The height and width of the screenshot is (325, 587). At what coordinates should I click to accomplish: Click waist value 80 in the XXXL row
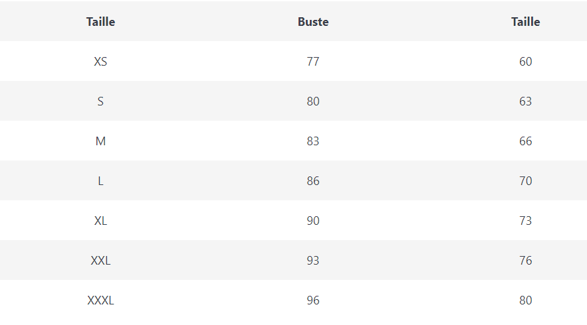tap(525, 300)
